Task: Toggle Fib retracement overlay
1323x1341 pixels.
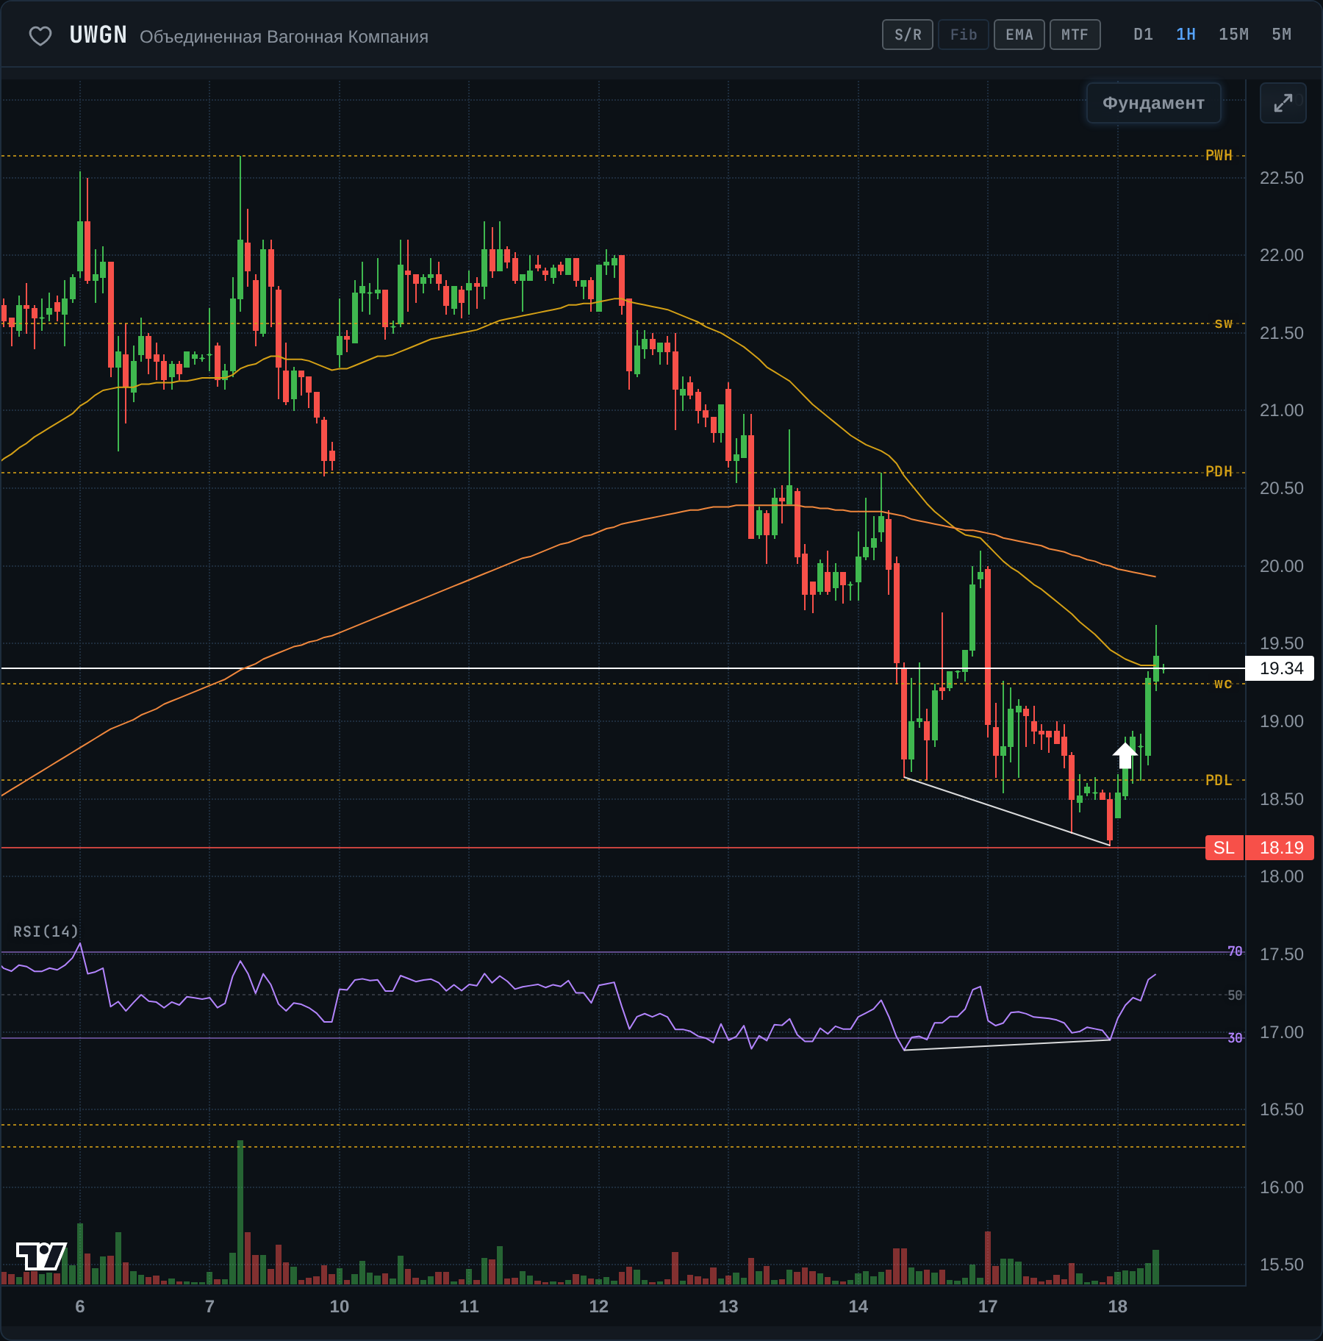Action: pyautogui.click(x=964, y=35)
